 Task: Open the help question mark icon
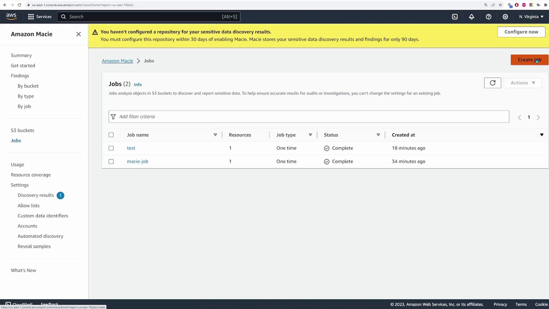pyautogui.click(x=488, y=17)
